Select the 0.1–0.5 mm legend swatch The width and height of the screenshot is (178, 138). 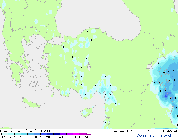5,134
